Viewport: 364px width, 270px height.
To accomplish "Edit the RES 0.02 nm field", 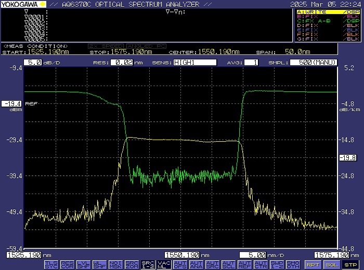I will click(x=122, y=62).
